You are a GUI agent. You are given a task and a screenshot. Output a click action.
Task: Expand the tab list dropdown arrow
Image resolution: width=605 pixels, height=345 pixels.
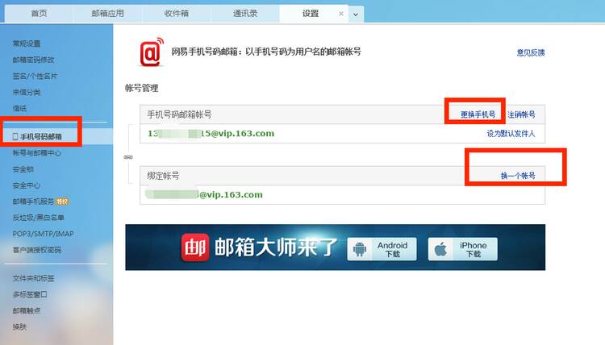click(x=356, y=15)
